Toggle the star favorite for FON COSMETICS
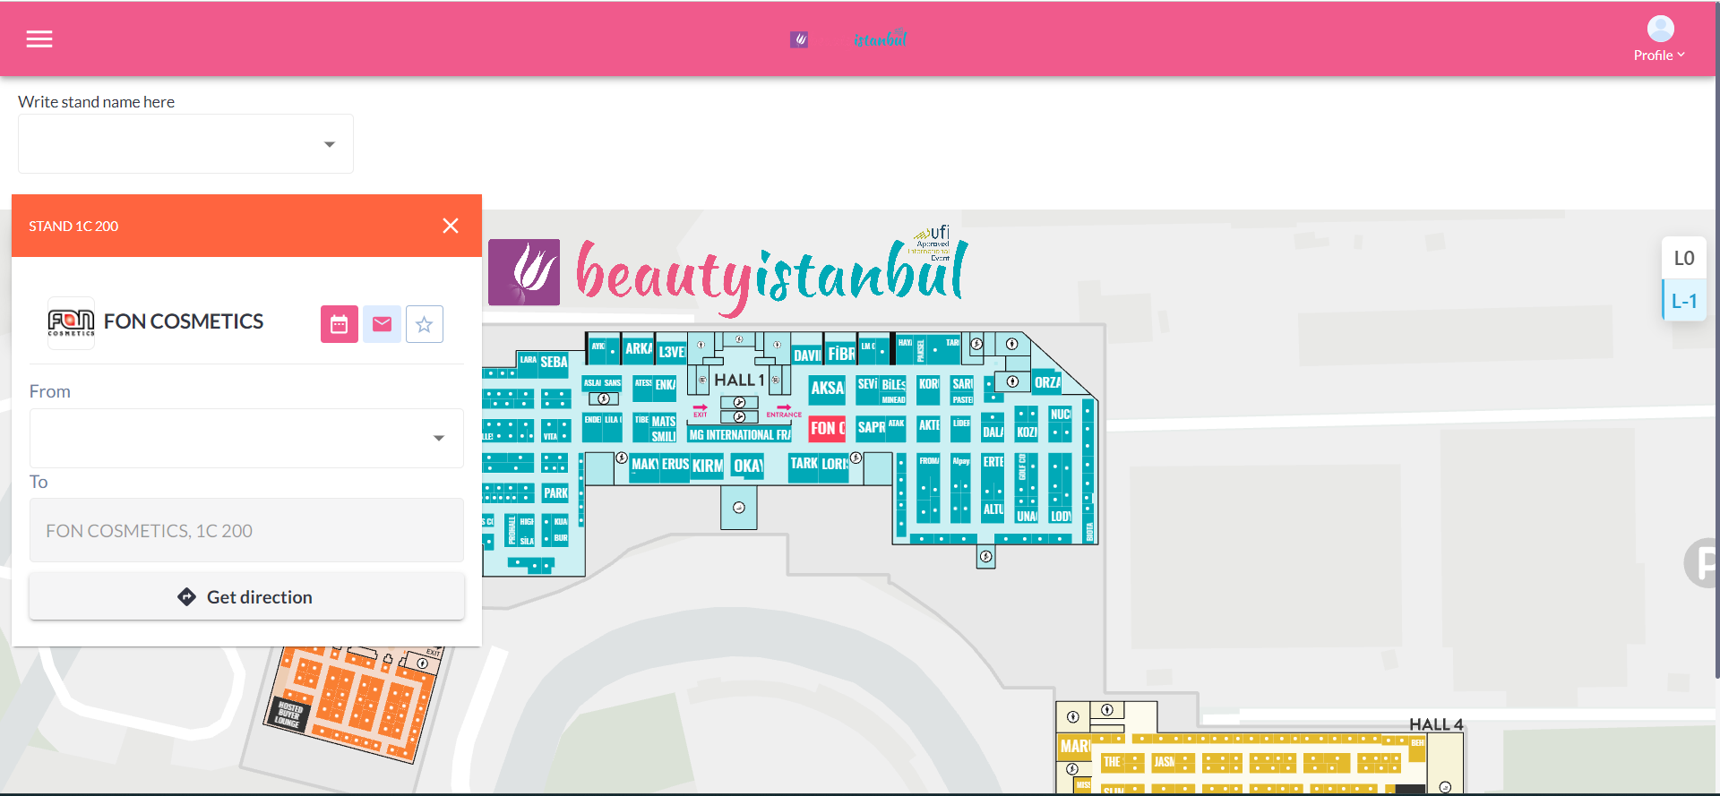 pos(425,324)
